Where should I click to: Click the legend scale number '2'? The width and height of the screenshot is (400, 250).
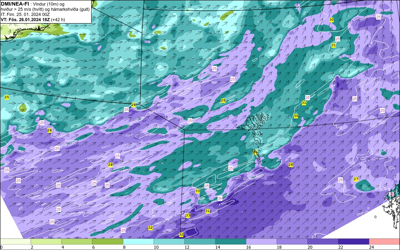pos(32,247)
